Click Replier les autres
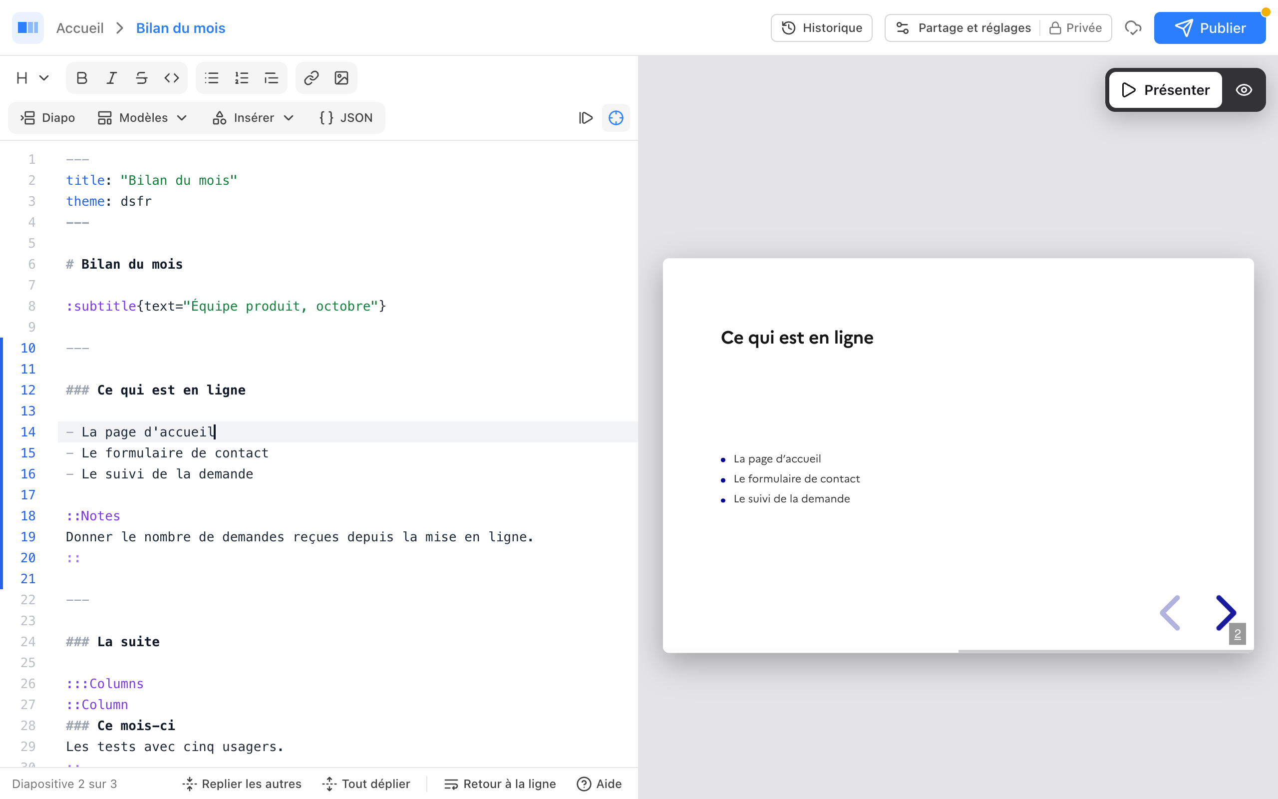 [x=242, y=784]
